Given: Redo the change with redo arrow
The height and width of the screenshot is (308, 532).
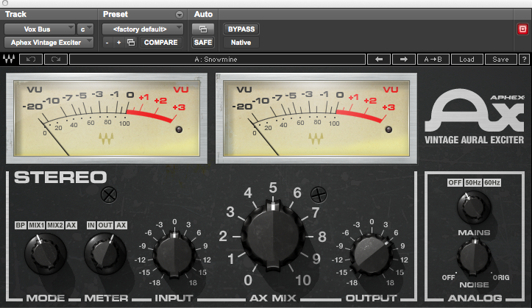Looking at the screenshot, I should (x=56, y=60).
